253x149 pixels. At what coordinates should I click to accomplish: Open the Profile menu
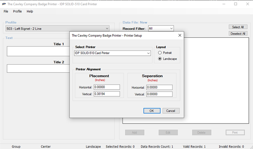pos(17,11)
